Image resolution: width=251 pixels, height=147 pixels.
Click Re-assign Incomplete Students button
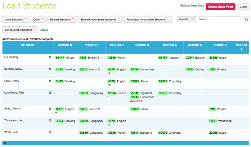(148, 20)
